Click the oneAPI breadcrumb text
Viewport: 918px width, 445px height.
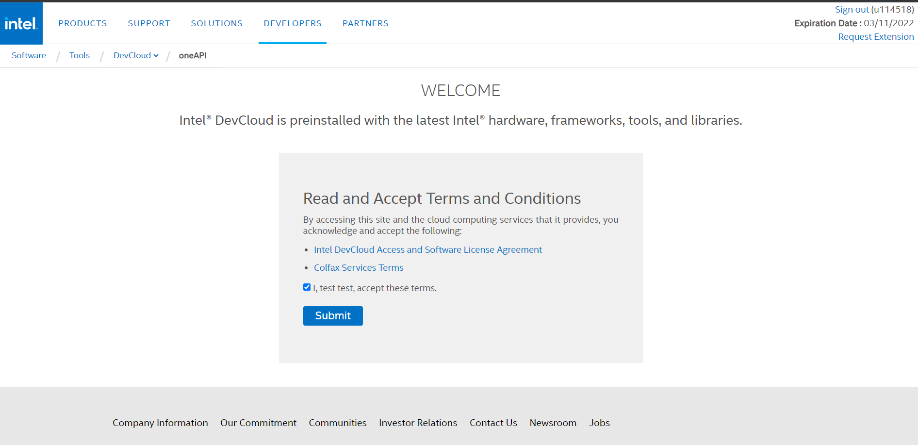pos(193,55)
